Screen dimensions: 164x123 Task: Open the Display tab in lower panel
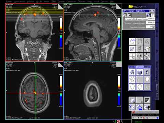coord(140,67)
